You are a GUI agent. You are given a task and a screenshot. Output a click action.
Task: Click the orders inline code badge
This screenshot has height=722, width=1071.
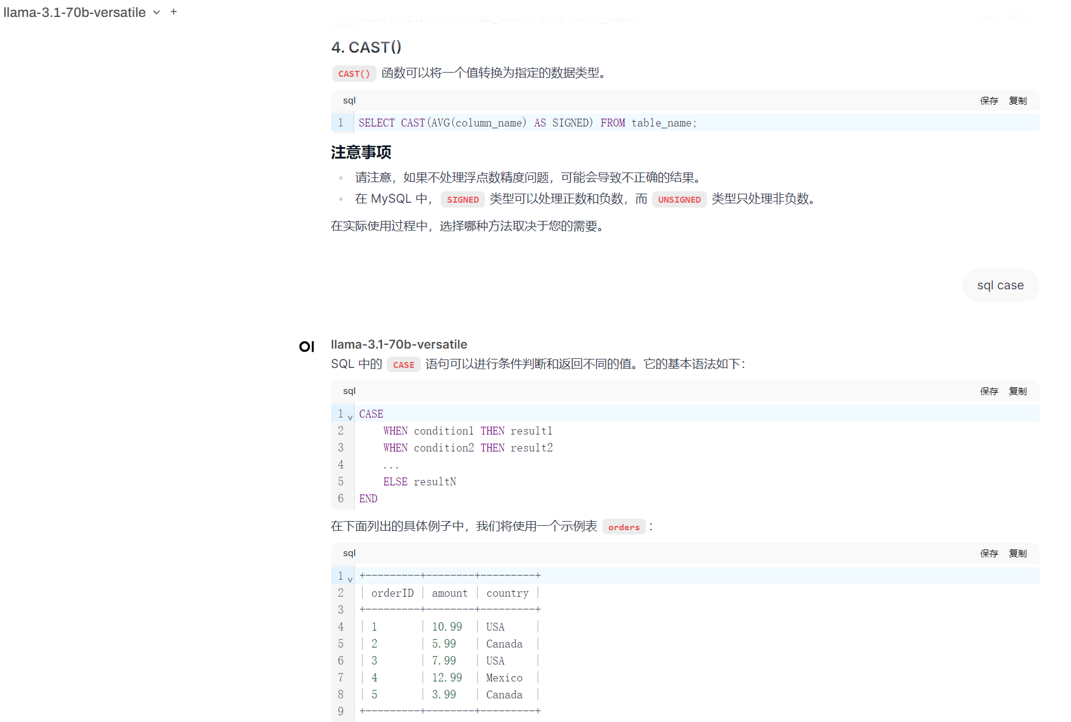point(624,527)
